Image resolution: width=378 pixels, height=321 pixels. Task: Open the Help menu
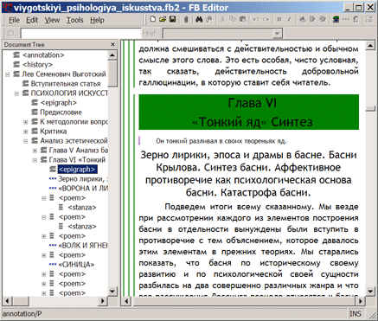(97, 20)
